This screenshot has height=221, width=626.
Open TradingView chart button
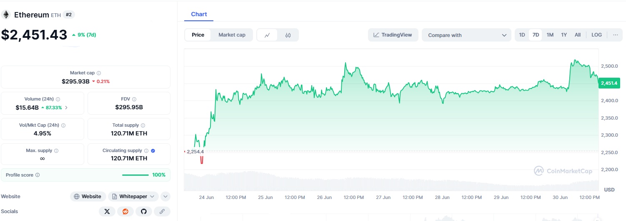393,35
